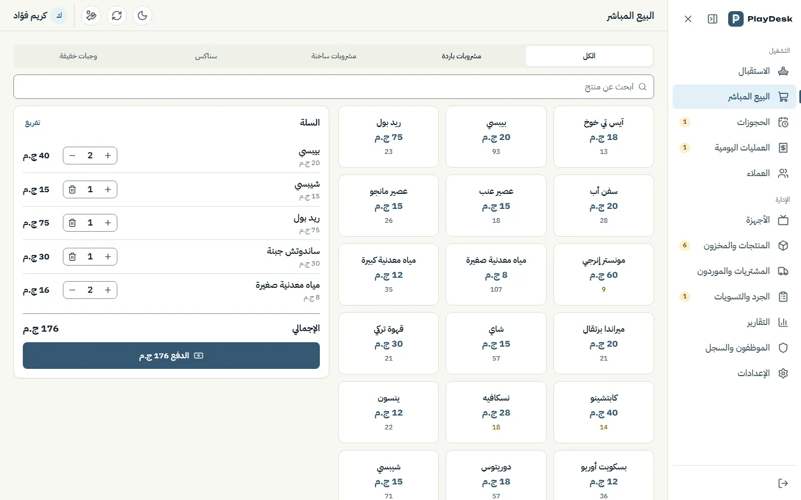
Task: Add نسكافيه product card
Action: point(496,412)
